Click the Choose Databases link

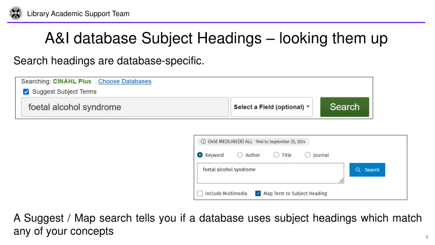[125, 81]
